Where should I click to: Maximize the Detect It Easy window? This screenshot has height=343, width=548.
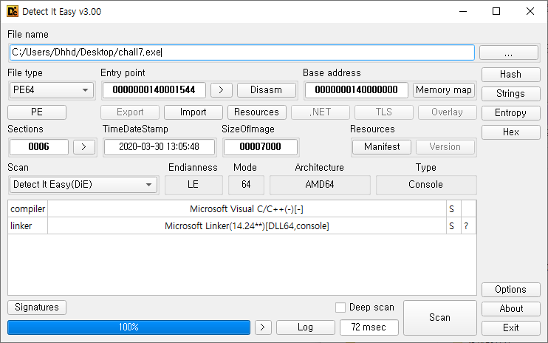click(496, 12)
